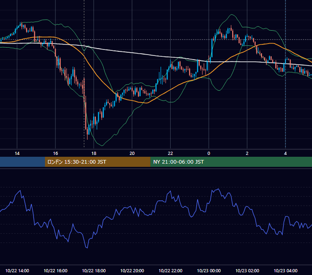Click the blue session band before London

point(22,162)
